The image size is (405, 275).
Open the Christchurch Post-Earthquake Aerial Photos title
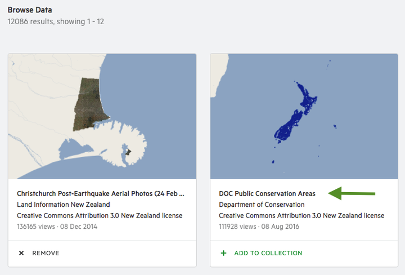pyautogui.click(x=101, y=193)
